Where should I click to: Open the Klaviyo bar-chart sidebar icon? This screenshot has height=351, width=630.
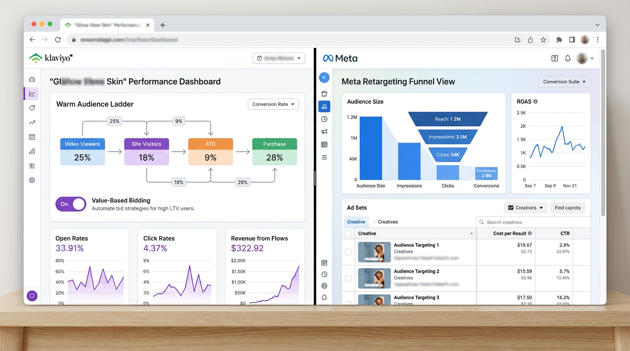[32, 151]
